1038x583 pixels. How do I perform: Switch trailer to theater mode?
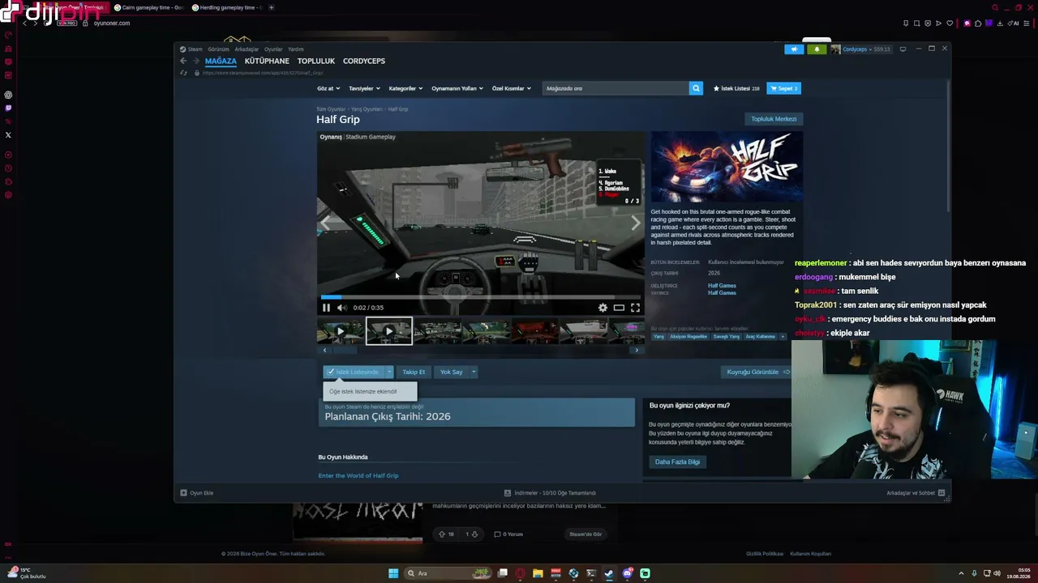619,308
